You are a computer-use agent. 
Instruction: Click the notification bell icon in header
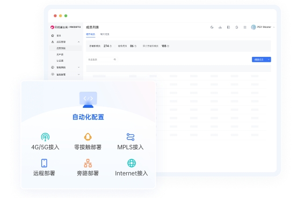tap(236, 27)
